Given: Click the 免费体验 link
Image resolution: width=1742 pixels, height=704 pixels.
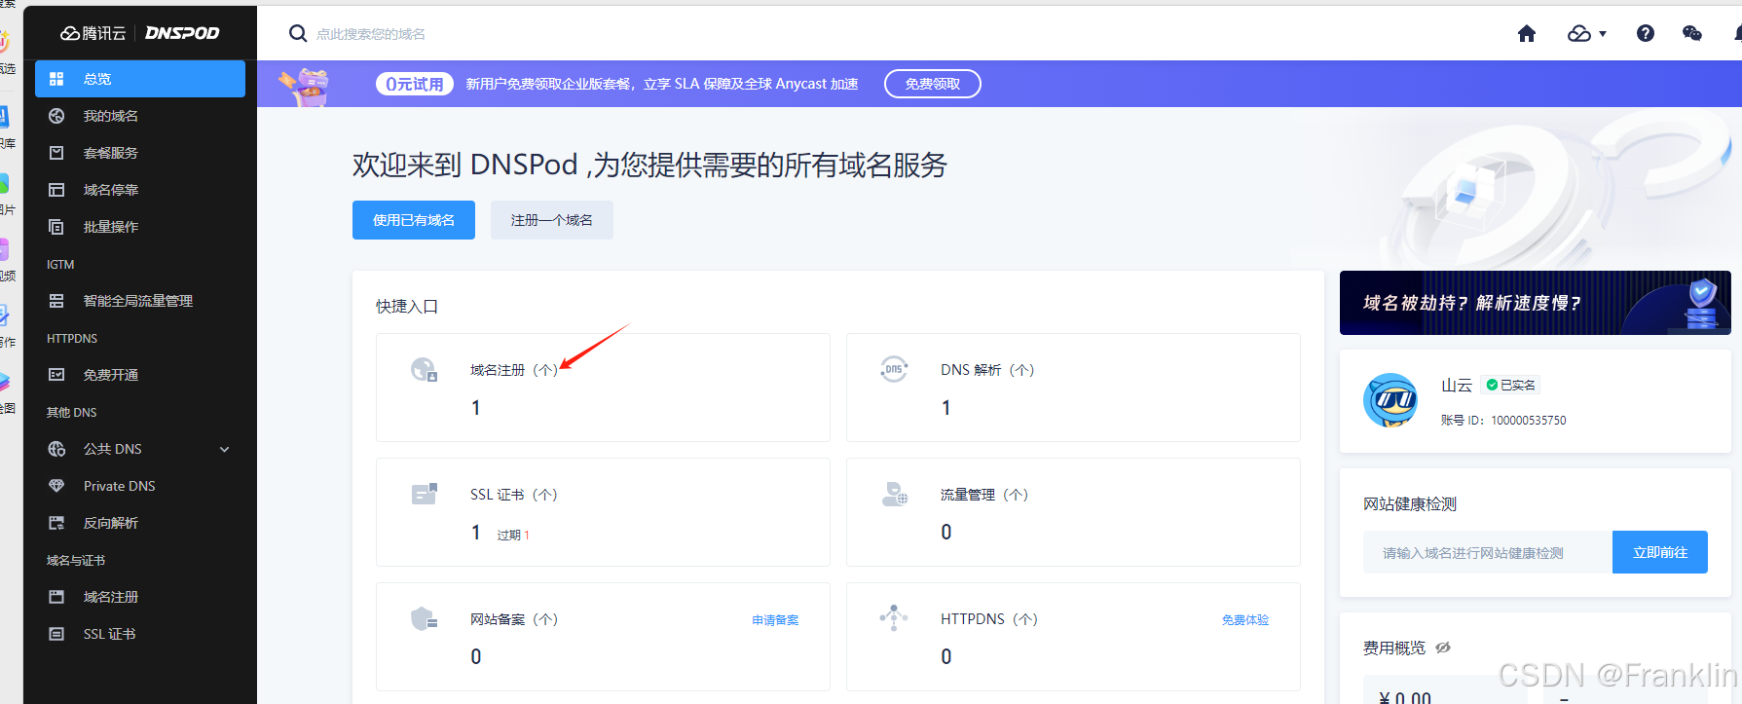Looking at the screenshot, I should click(1245, 620).
